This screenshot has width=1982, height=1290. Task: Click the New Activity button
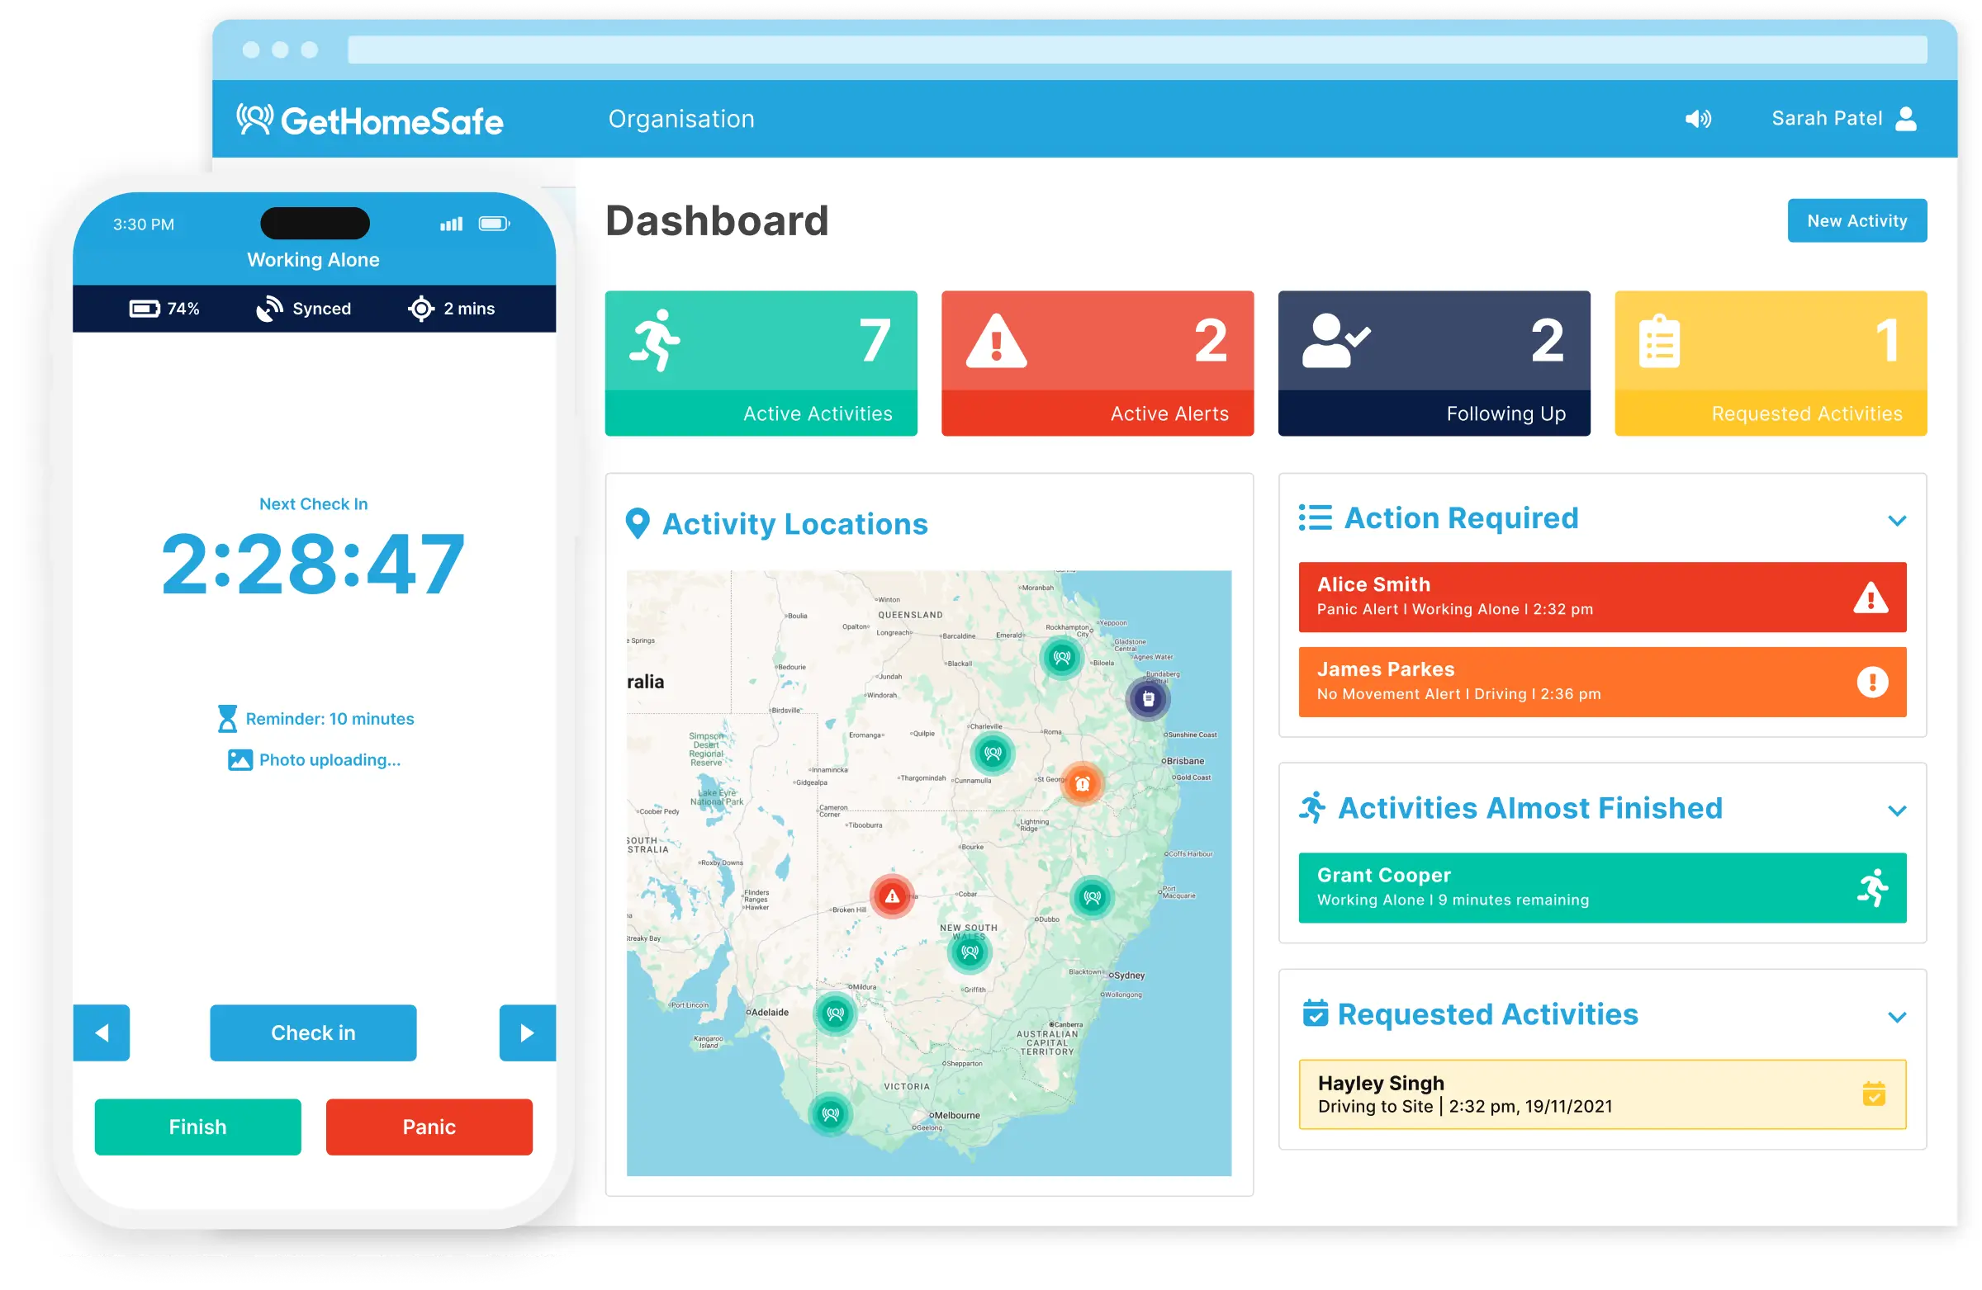point(1856,220)
